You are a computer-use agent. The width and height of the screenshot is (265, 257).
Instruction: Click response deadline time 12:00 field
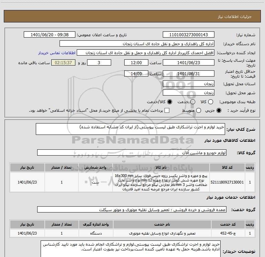pos(136,62)
